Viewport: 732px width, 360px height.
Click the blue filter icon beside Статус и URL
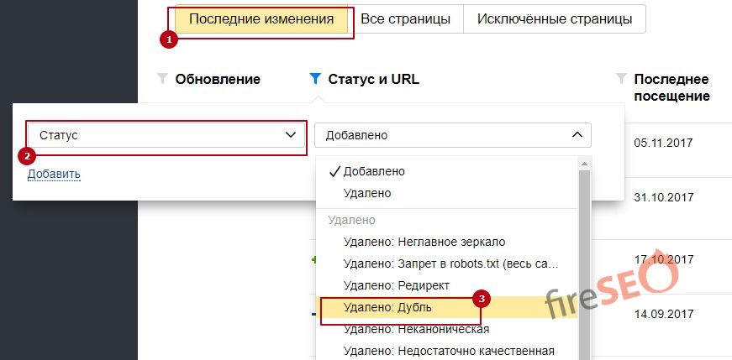(x=316, y=79)
